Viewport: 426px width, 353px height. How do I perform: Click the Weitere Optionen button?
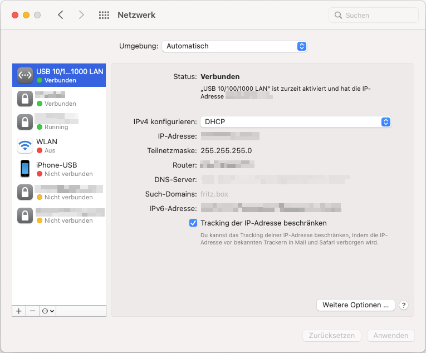click(355, 305)
